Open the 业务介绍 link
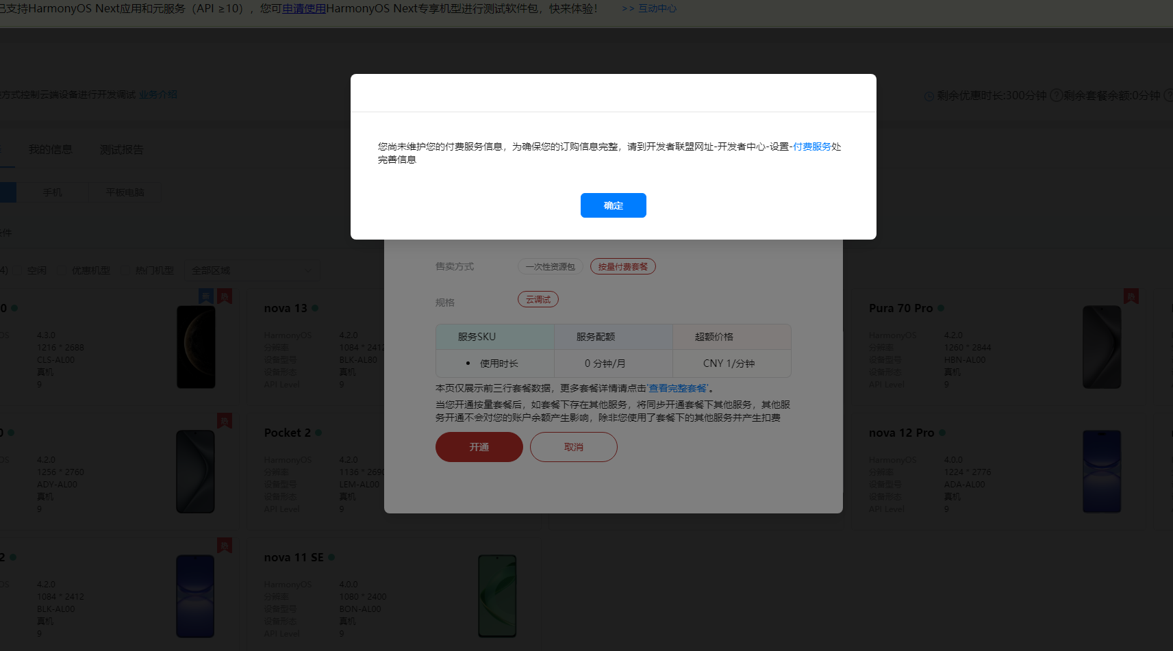The height and width of the screenshot is (651, 1173). 158,94
